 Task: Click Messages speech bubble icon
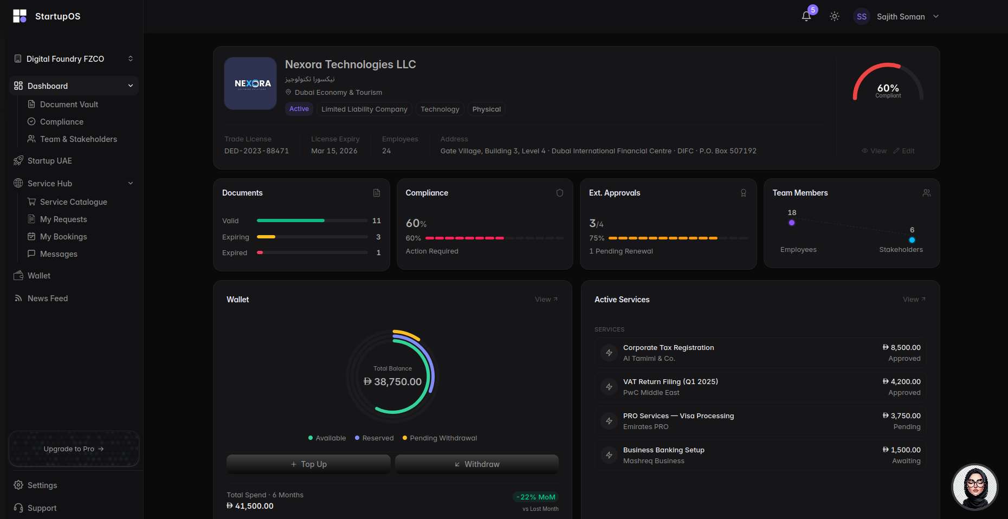[x=31, y=254]
